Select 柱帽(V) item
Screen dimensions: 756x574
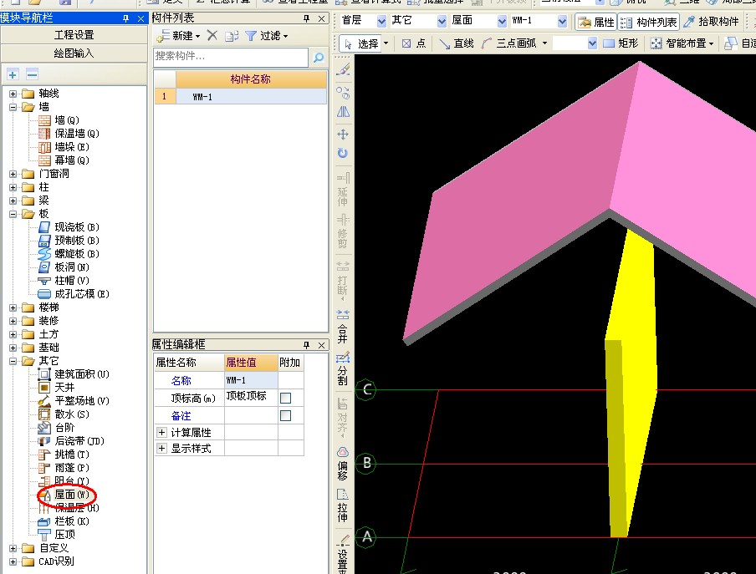(72, 280)
